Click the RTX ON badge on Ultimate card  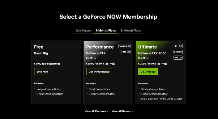[178, 58]
